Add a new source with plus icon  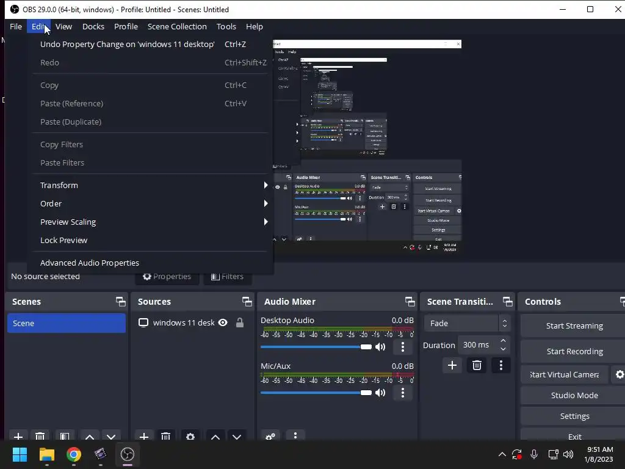[x=144, y=436]
